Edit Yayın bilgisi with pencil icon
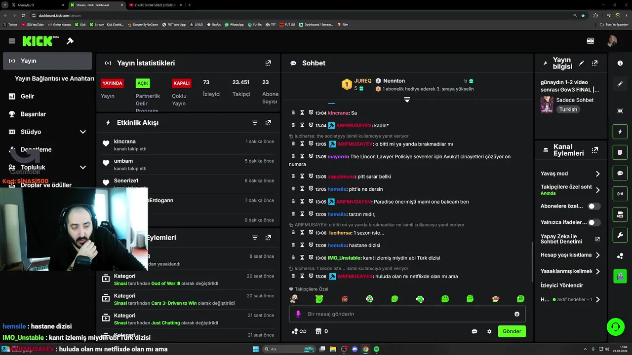 coord(582,63)
